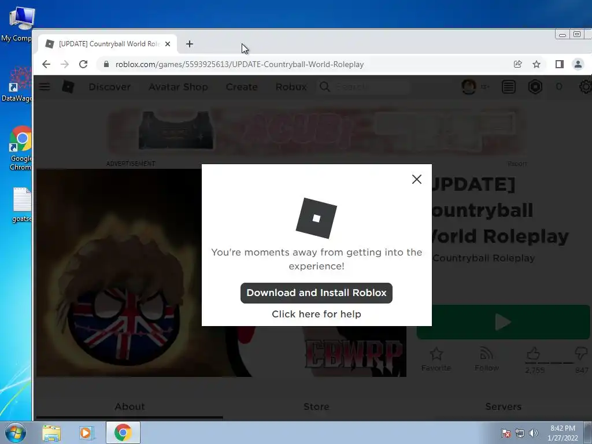Click the taskbar clock and date

pos(563,433)
